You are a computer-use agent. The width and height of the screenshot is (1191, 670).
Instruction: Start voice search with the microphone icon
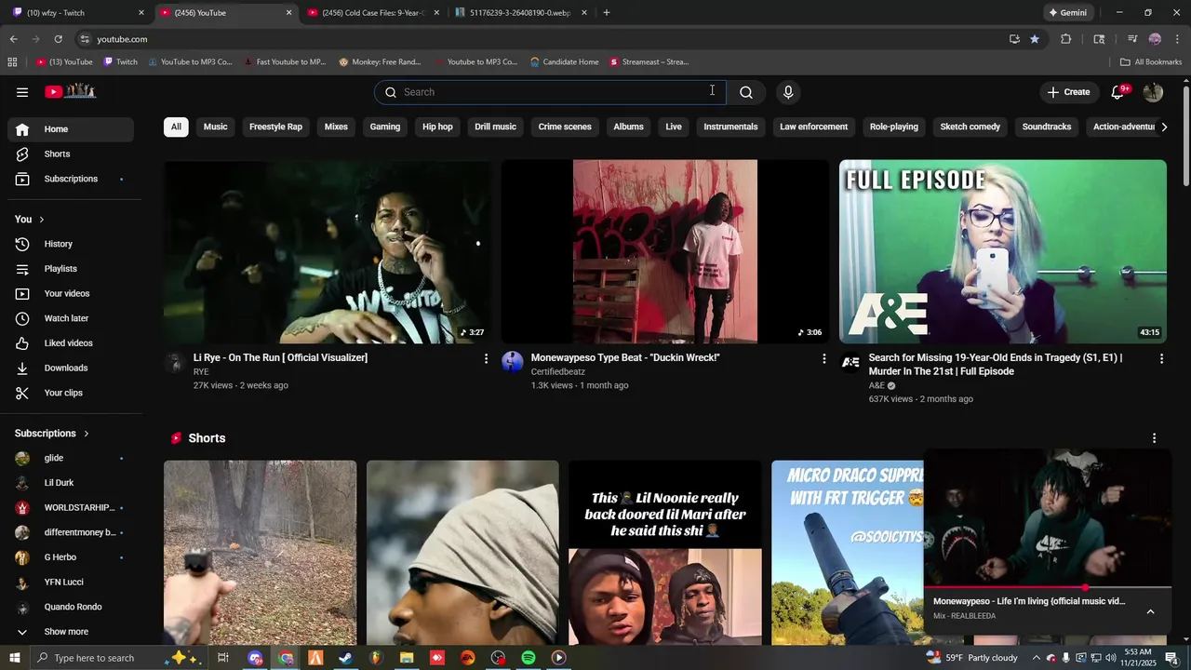[x=788, y=92]
